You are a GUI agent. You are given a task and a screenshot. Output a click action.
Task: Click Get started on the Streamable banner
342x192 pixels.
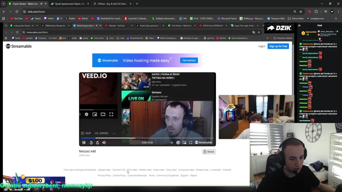click(x=189, y=60)
